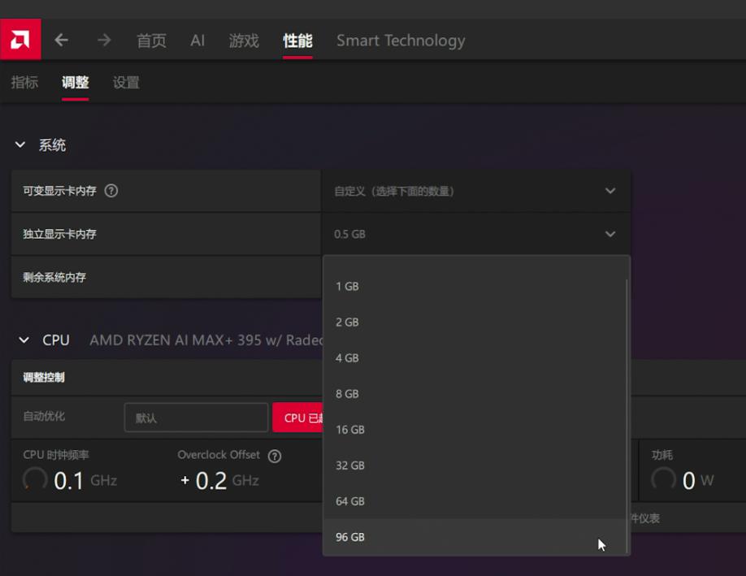The height and width of the screenshot is (576, 746).
Task: Switch to the 指标 tab
Action: tap(24, 82)
